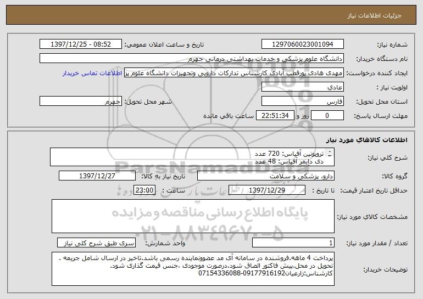This screenshot has height=299, width=423.
Task: Click the quantity field showing 1
Action: 293,243
